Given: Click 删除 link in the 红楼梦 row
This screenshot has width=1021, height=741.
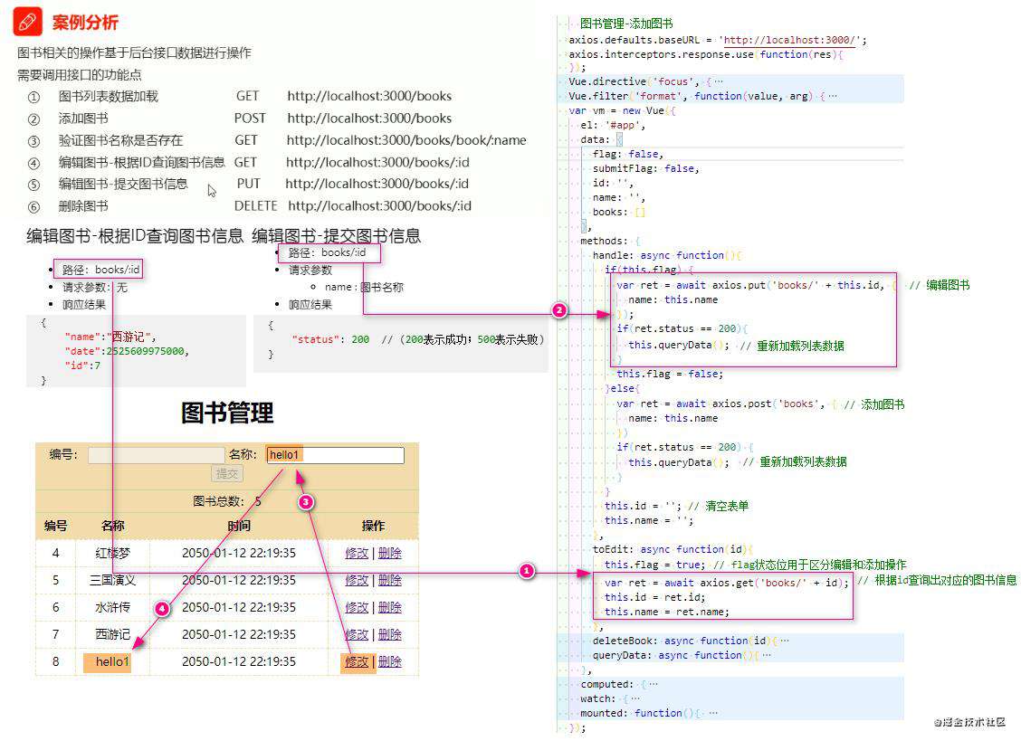Looking at the screenshot, I should coord(389,553).
